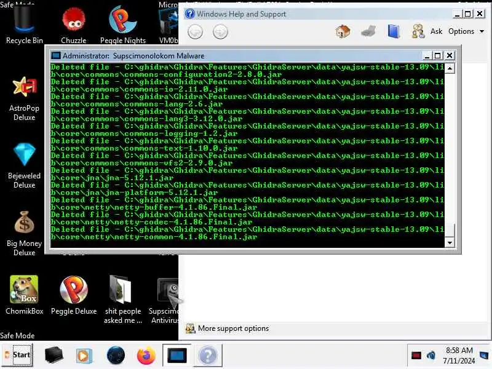Open Browse Help book icon
The height and width of the screenshot is (369, 492).
(394, 31)
